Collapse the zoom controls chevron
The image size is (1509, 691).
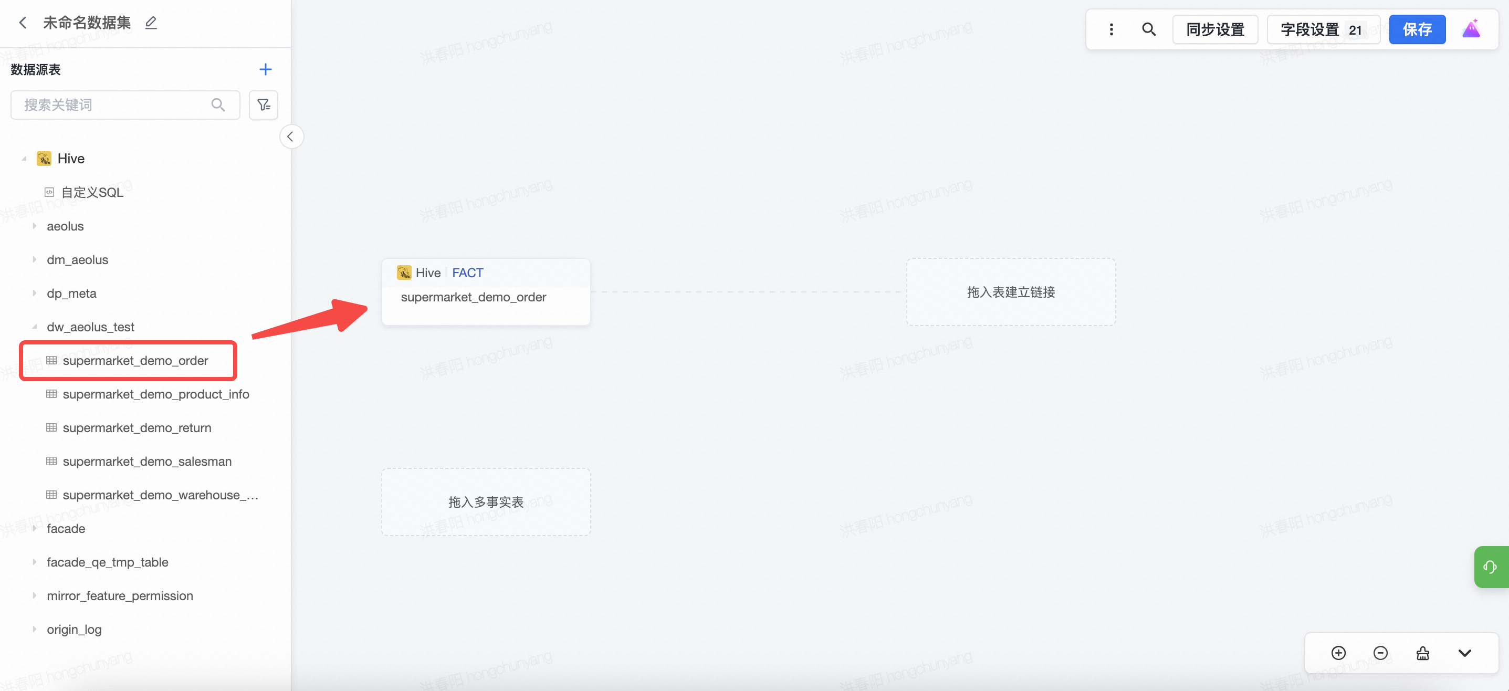click(x=1464, y=653)
